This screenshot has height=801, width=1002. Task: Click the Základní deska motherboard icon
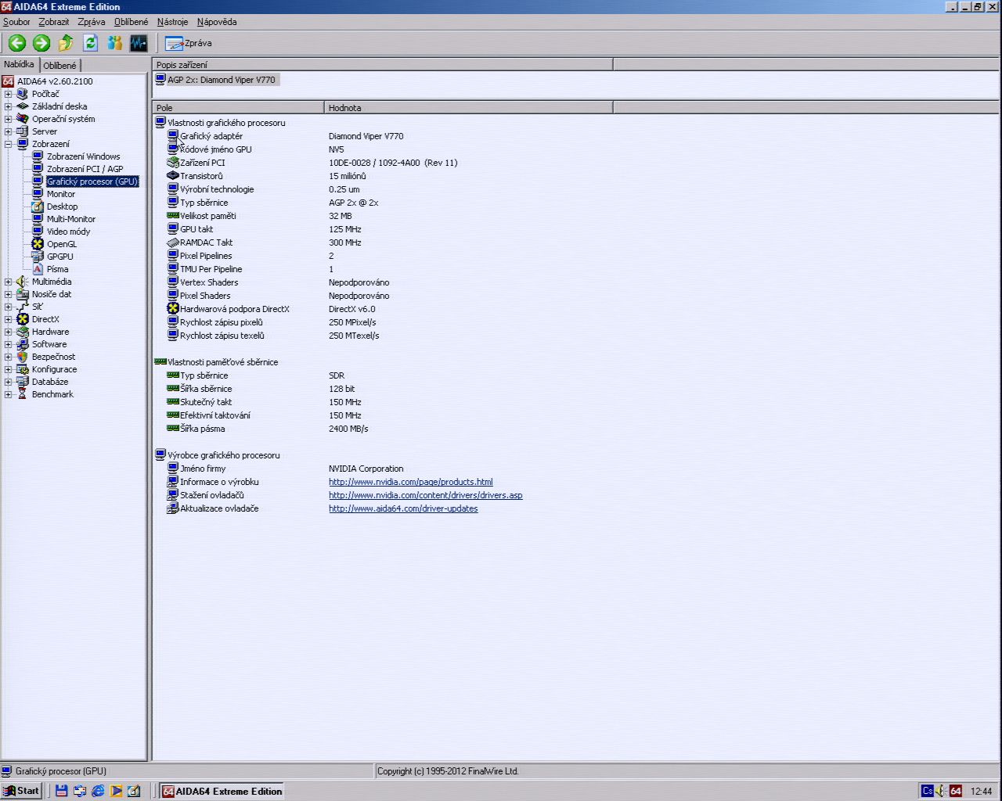[23, 106]
